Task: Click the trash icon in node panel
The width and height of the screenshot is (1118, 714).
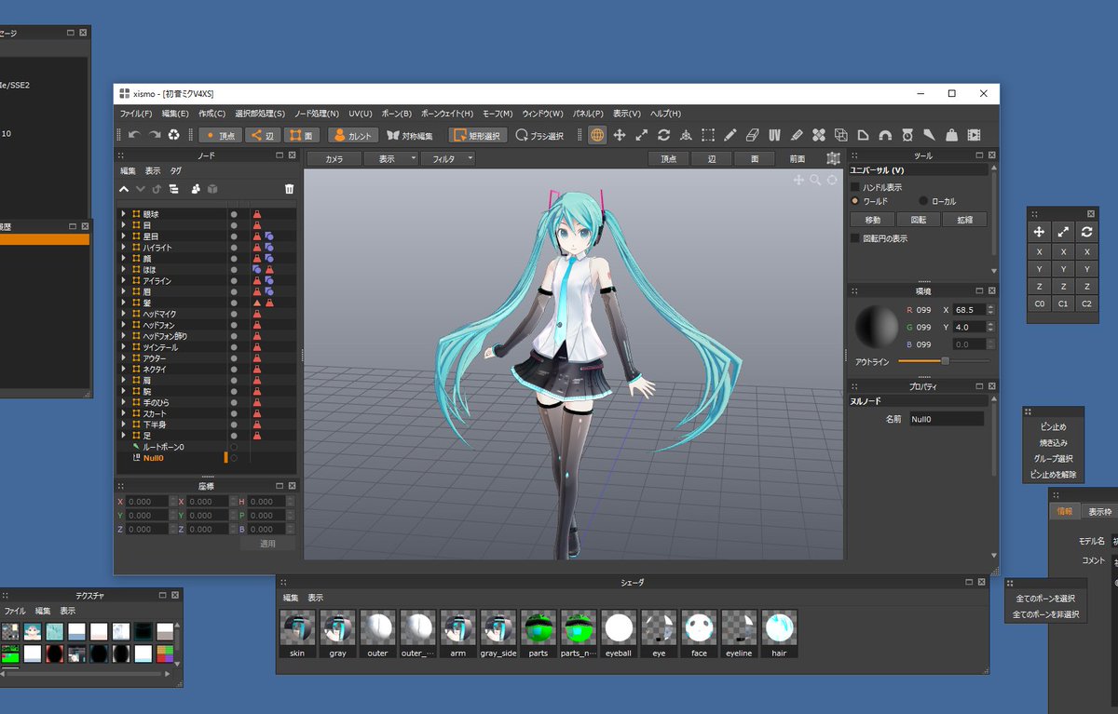Action: [289, 189]
